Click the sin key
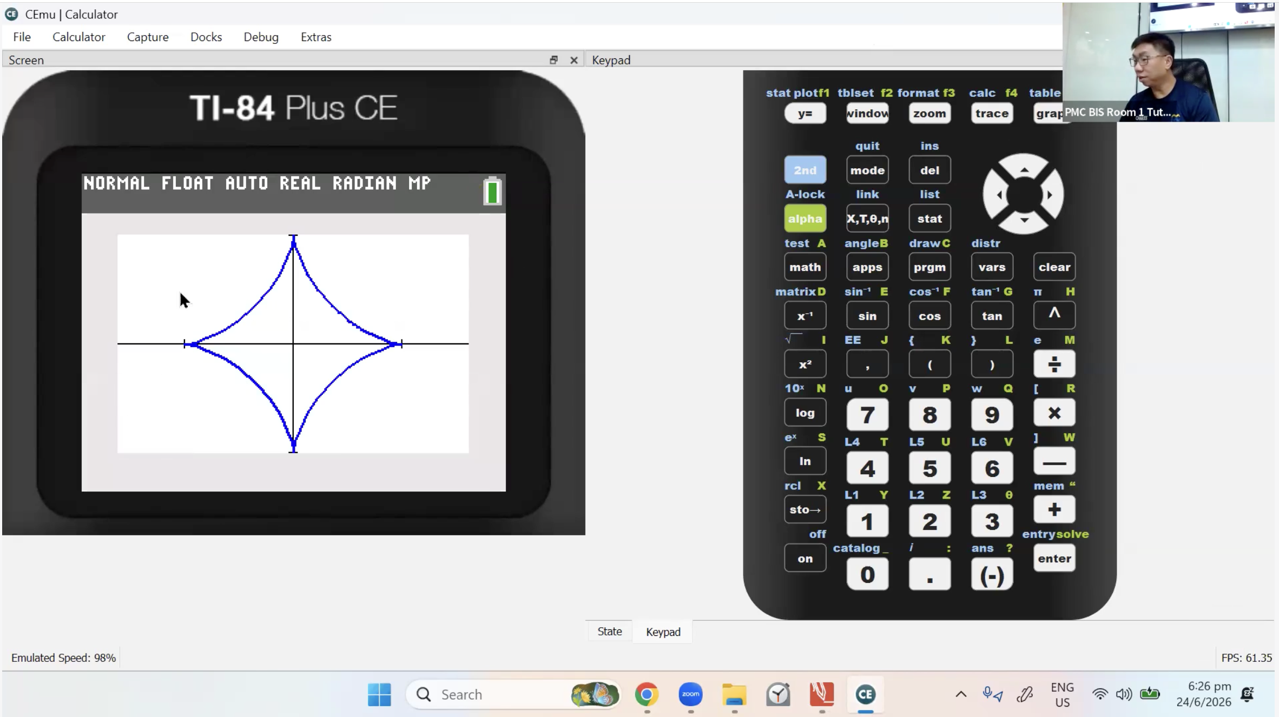 tap(867, 316)
